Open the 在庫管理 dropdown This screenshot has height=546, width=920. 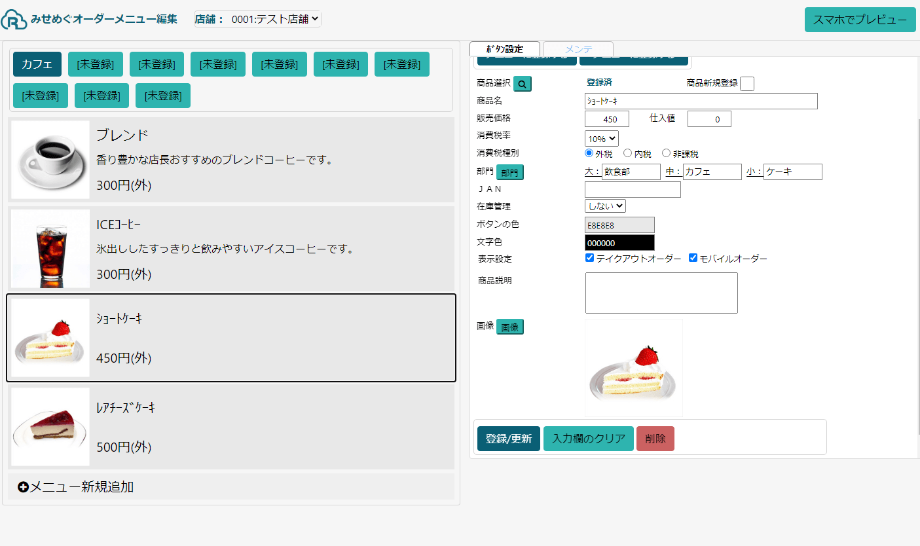[x=605, y=206]
